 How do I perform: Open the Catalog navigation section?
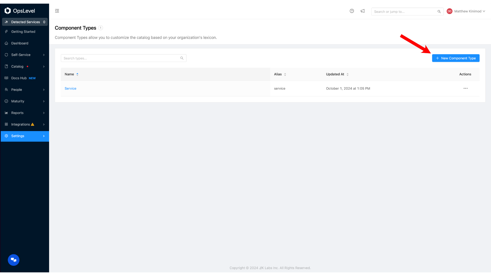tap(24, 66)
